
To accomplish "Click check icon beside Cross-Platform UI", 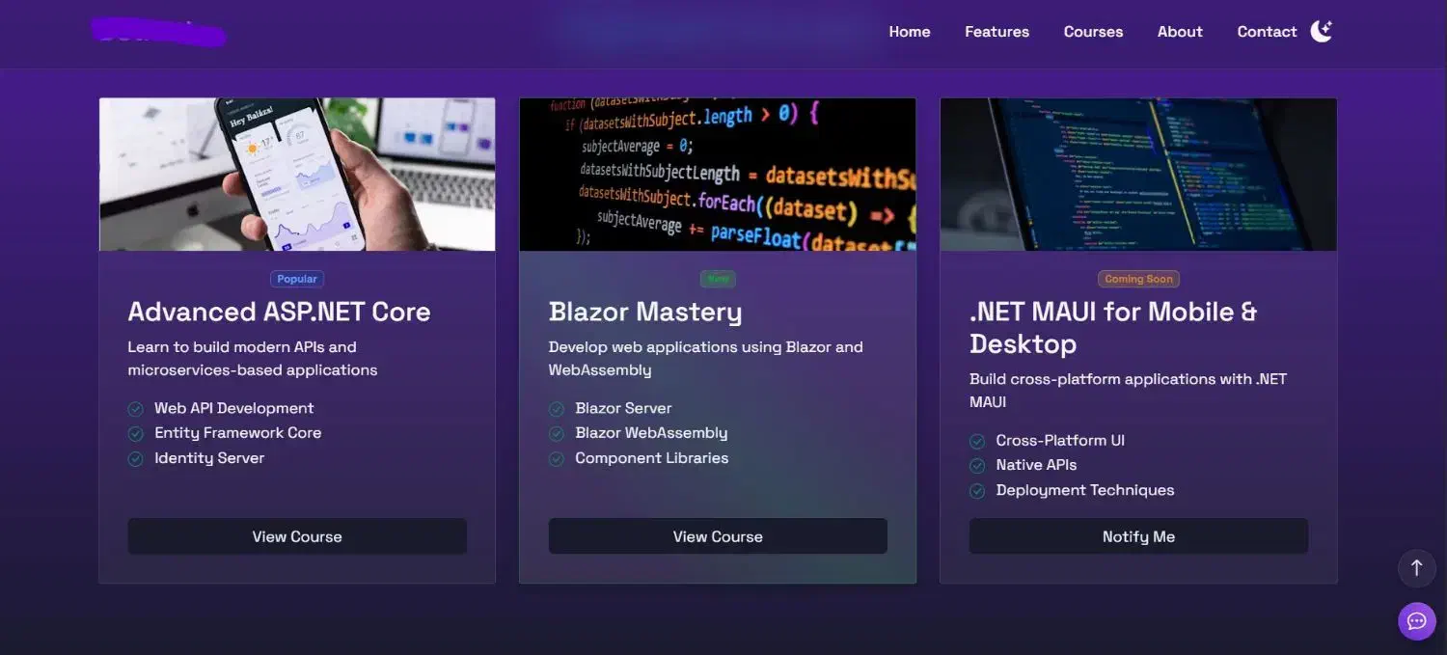I will pos(977,441).
